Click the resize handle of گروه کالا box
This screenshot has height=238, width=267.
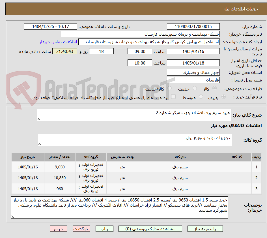(40, 144)
